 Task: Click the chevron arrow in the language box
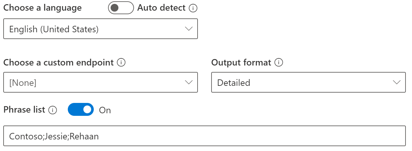click(x=189, y=29)
